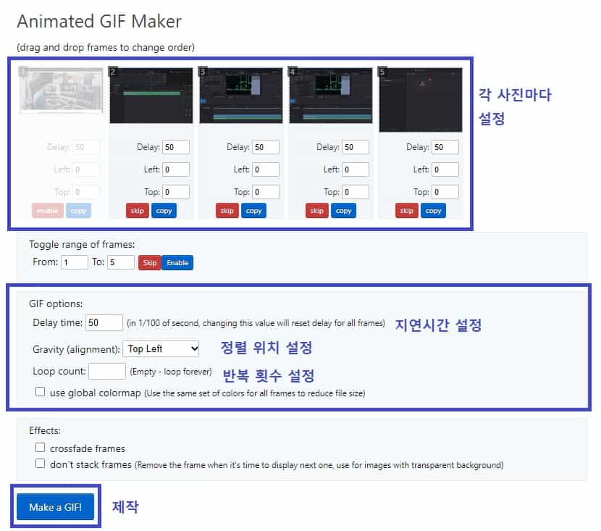Click the grayed enable button under frame 1

[x=47, y=210]
